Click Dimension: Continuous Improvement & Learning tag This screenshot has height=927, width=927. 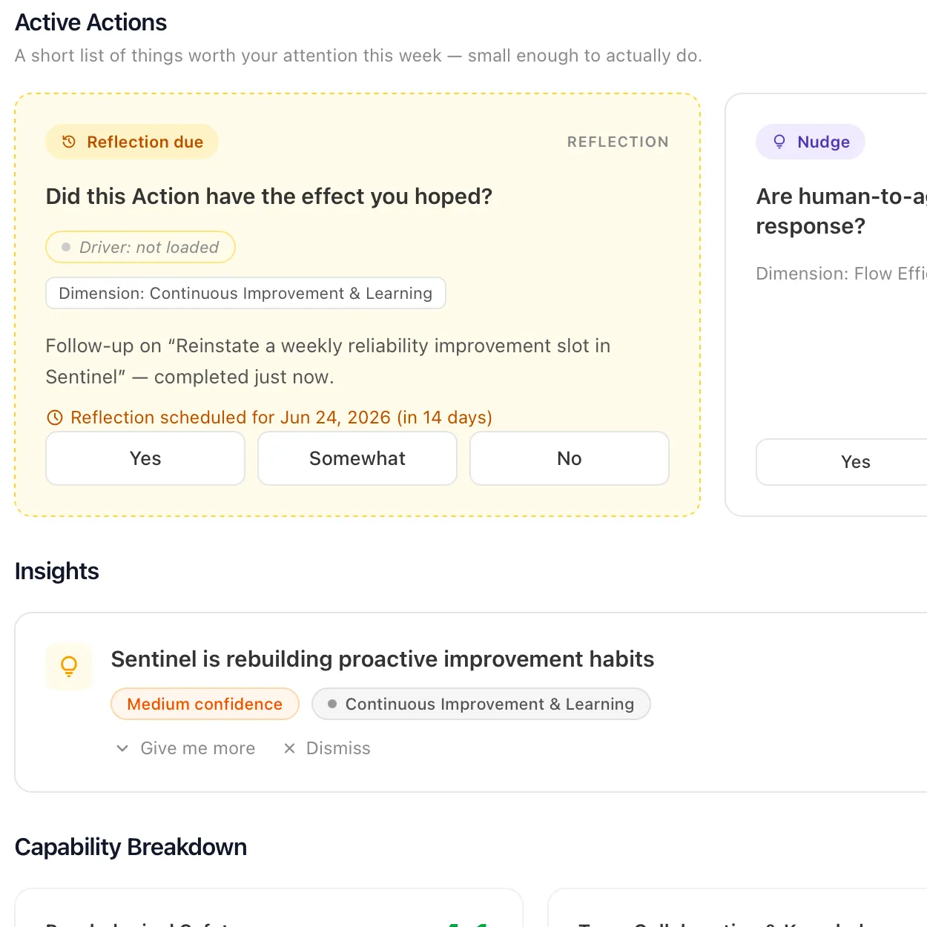point(245,293)
